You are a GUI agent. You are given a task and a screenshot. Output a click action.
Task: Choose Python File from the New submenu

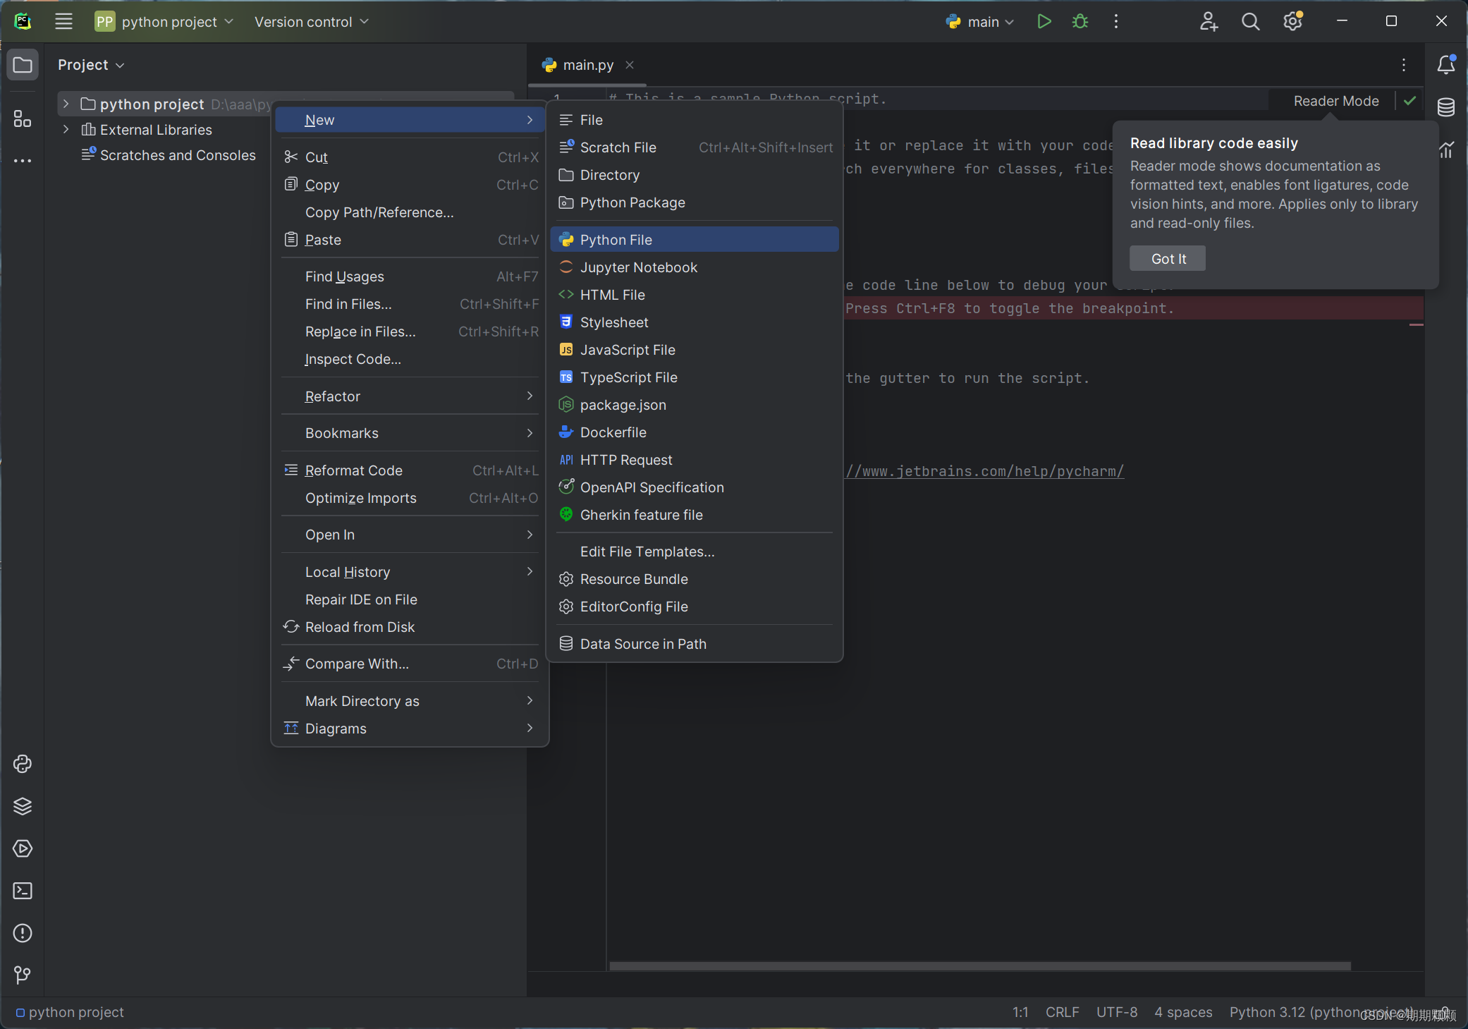pos(695,240)
